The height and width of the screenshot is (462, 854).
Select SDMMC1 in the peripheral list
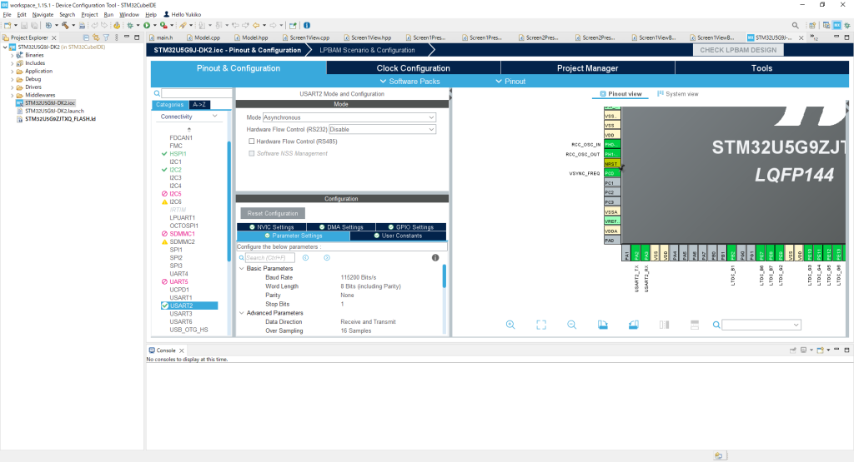point(181,234)
